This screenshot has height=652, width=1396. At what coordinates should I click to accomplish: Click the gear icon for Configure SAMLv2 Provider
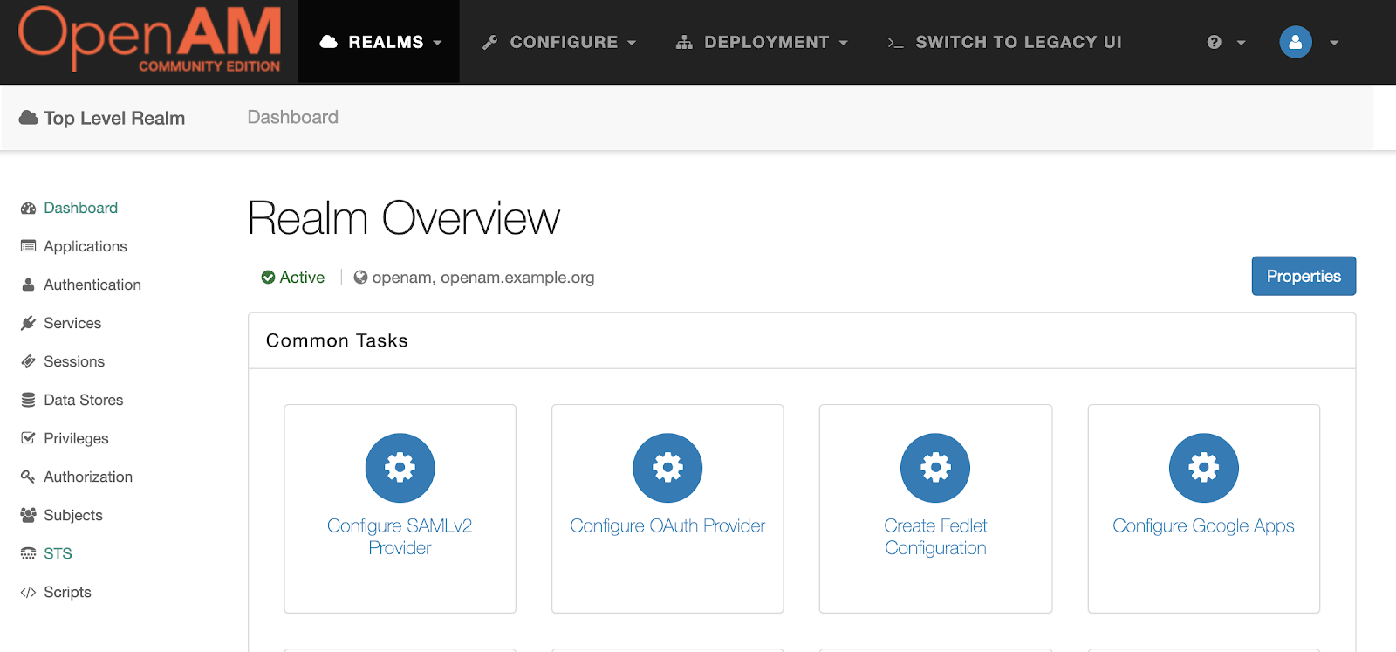pyautogui.click(x=400, y=468)
